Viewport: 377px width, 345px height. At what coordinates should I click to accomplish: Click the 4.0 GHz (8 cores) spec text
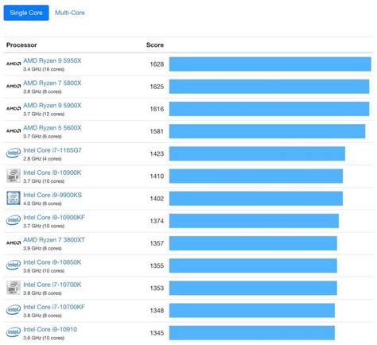pyautogui.click(x=42, y=204)
